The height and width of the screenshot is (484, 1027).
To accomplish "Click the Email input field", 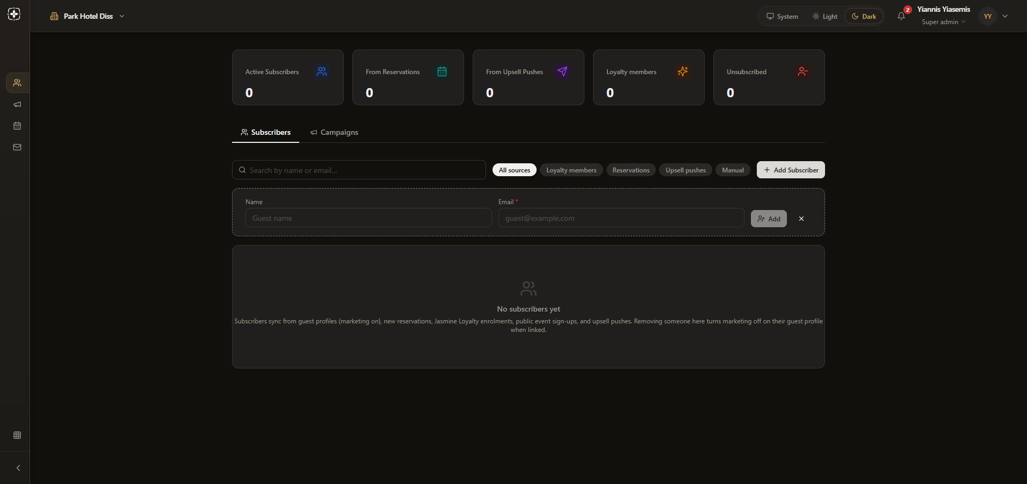I will coord(621,218).
